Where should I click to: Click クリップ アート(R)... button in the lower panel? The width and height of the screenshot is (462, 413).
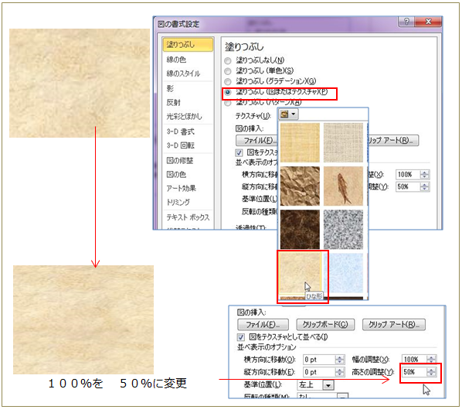394,325
